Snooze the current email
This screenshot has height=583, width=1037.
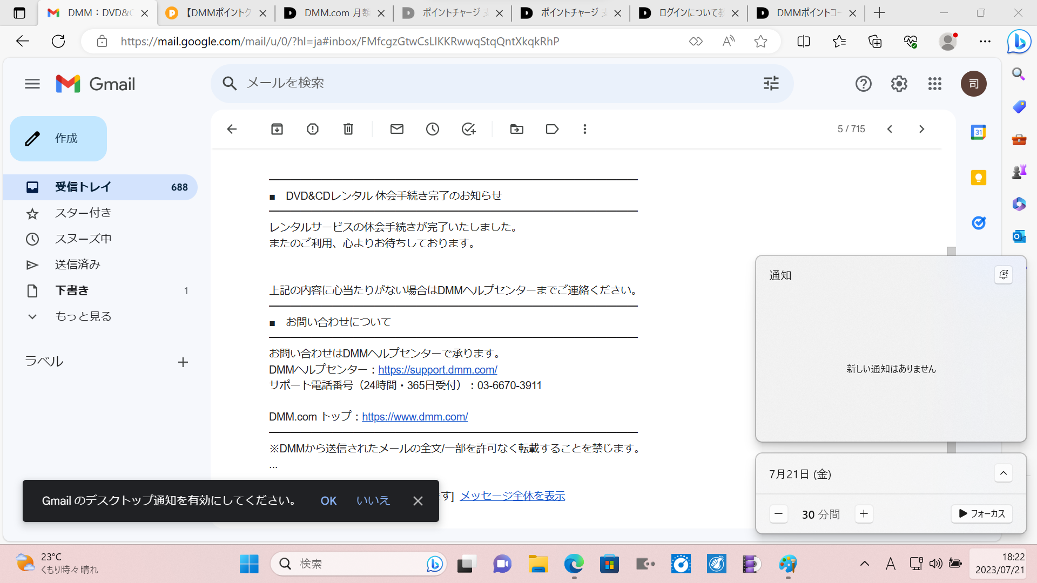(x=432, y=129)
